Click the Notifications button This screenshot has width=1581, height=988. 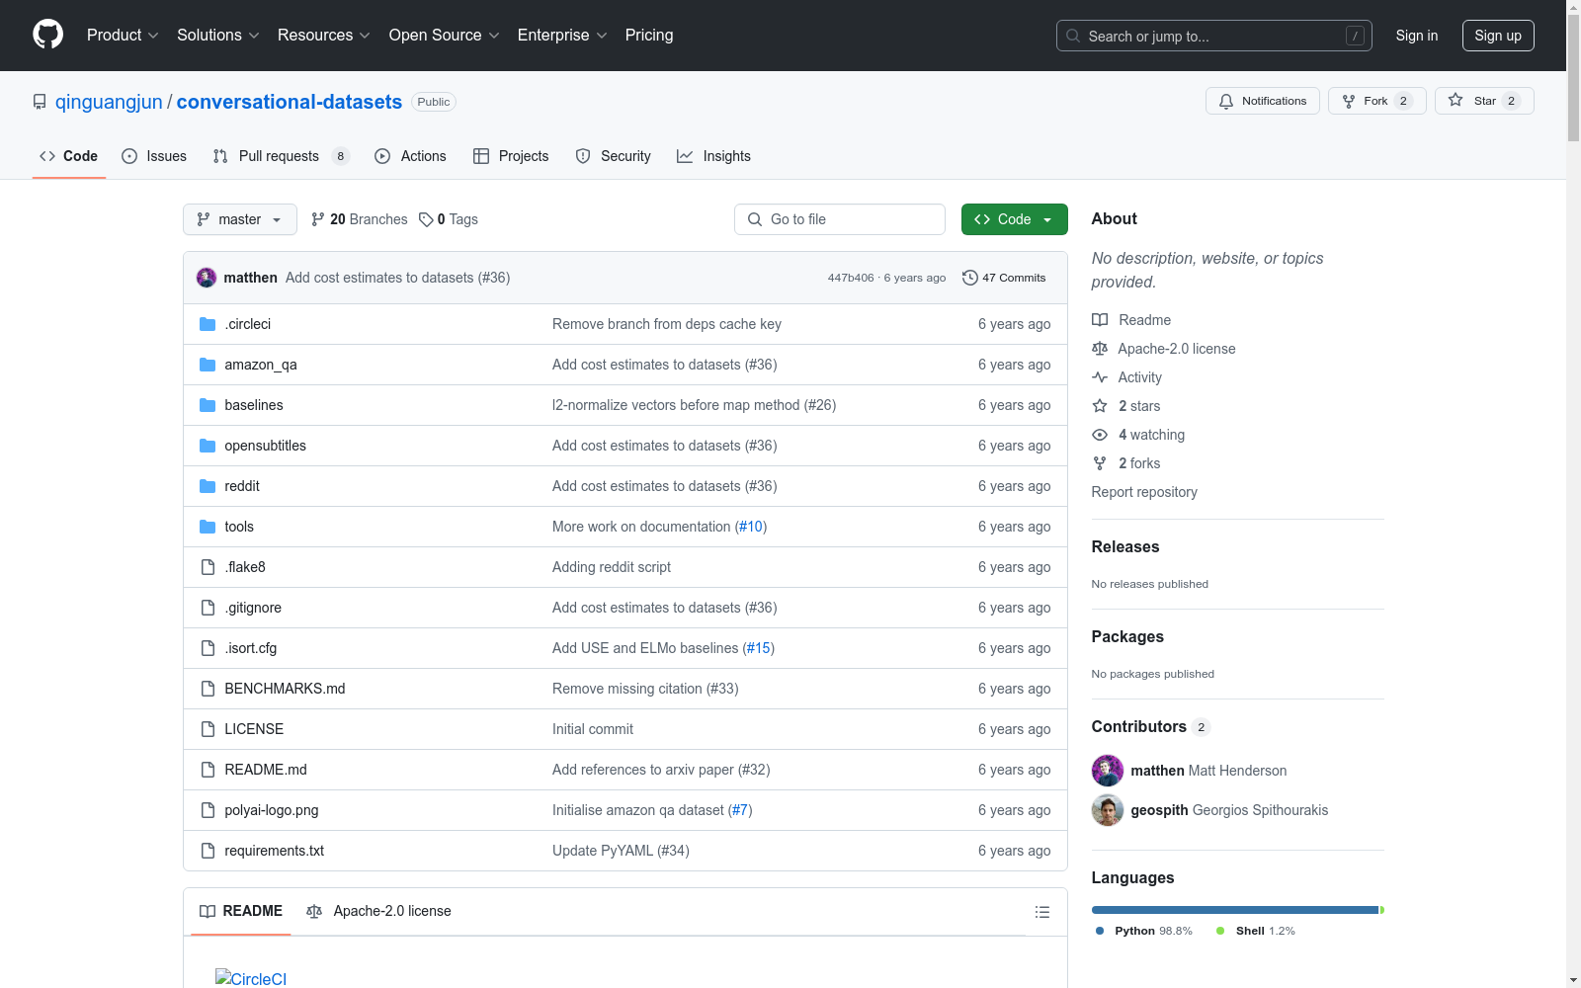point(1263,101)
